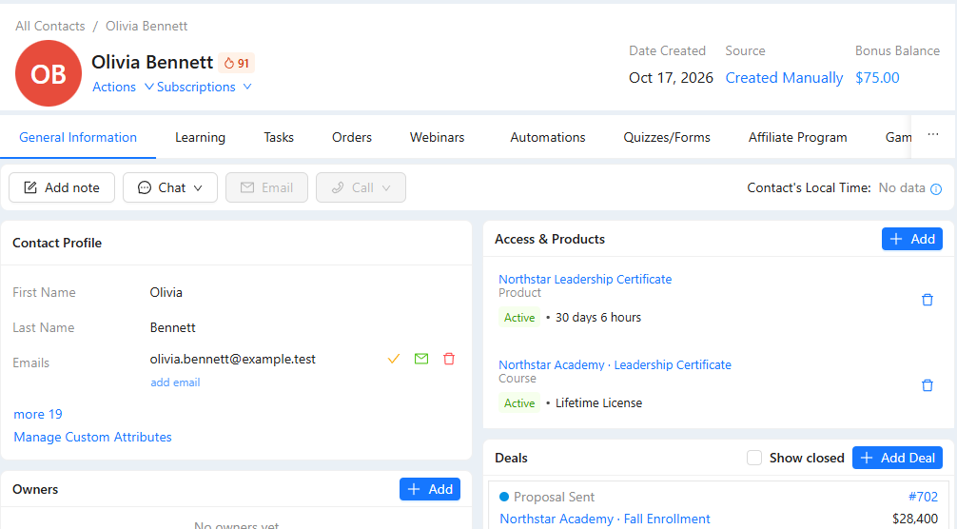Viewport: 957px width, 529px height.
Task: Click the add email link
Action: [x=175, y=382]
